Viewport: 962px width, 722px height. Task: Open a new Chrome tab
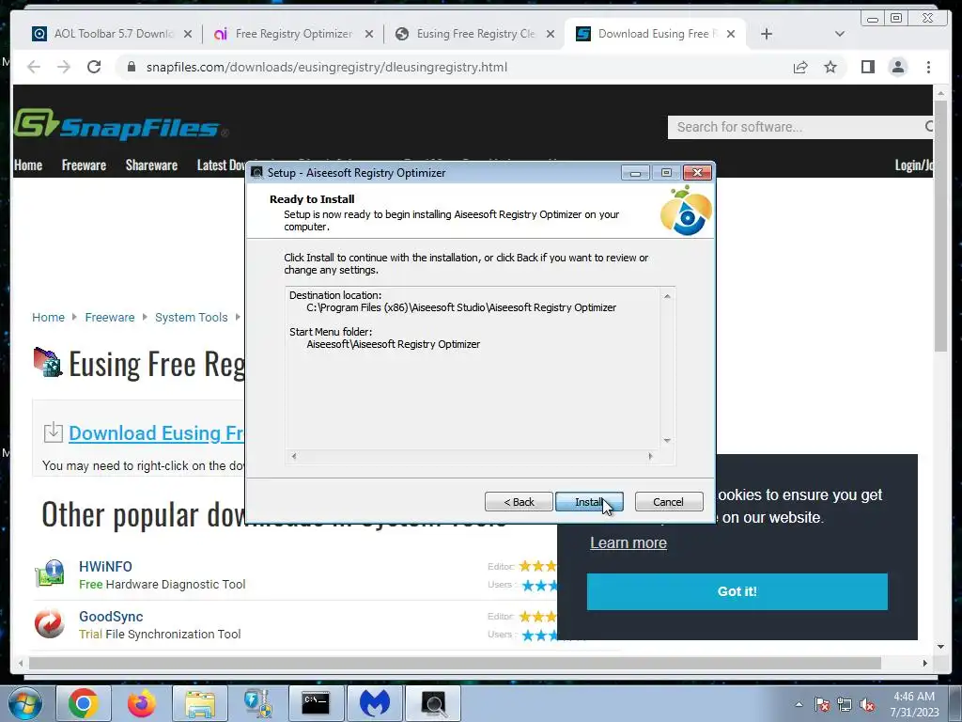[x=767, y=34]
